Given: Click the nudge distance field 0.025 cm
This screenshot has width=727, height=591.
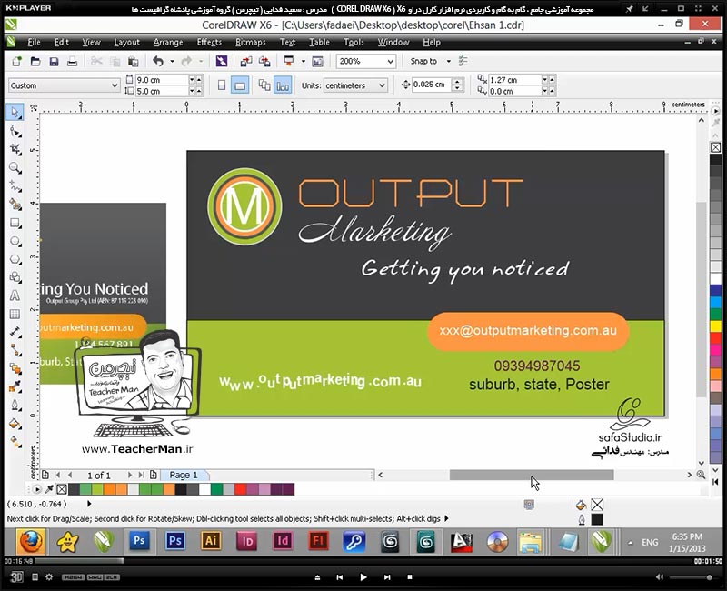Looking at the screenshot, I should [431, 85].
